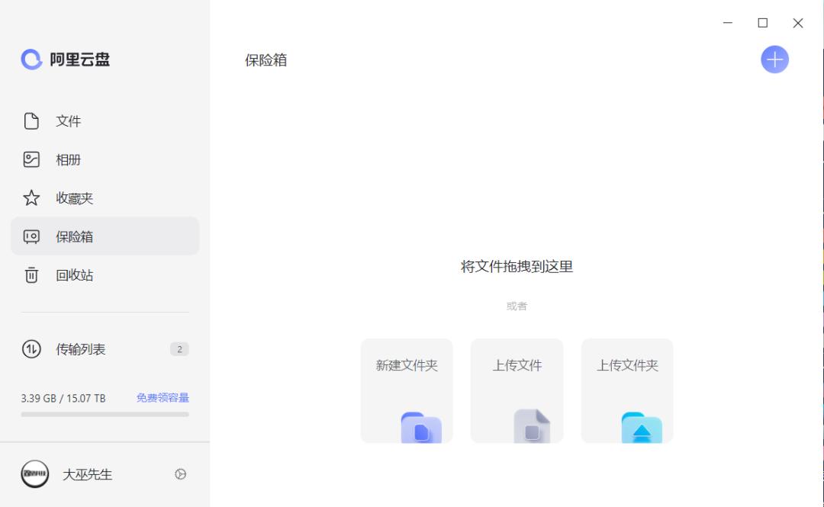
Task: Select the 收藏夹 star icon
Action: click(x=31, y=198)
